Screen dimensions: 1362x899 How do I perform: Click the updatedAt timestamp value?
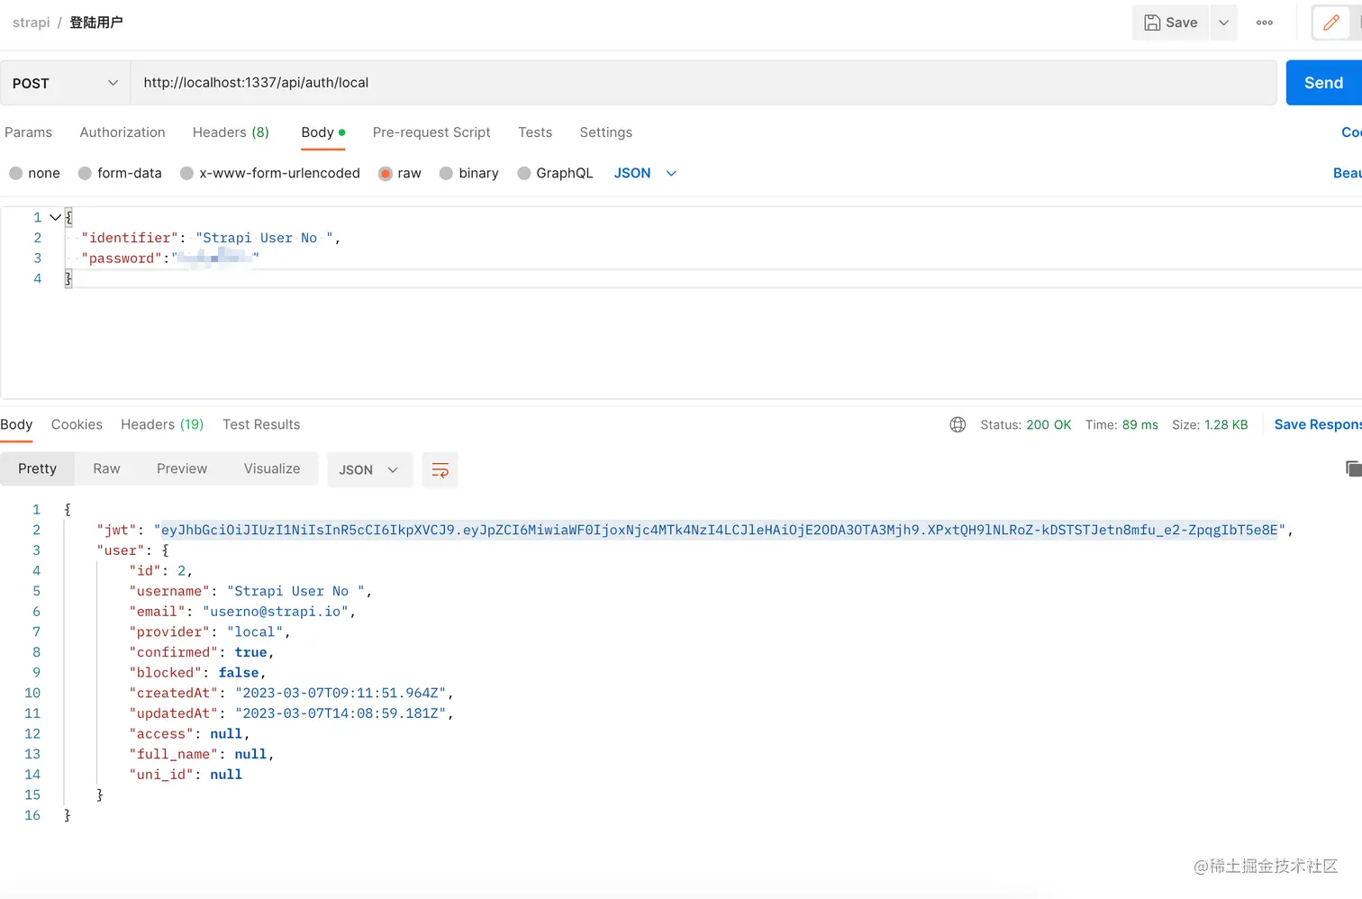[340, 713]
